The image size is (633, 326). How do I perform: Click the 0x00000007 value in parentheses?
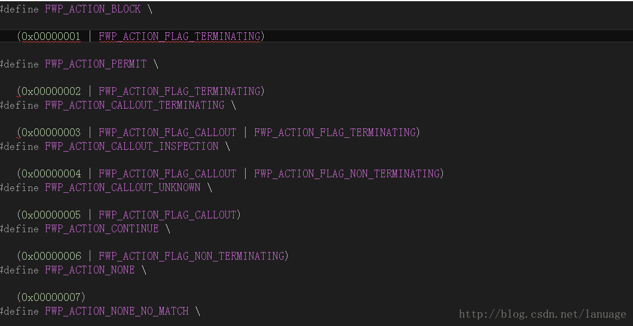pyautogui.click(x=51, y=297)
